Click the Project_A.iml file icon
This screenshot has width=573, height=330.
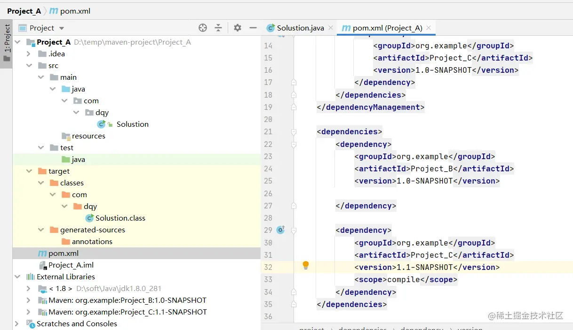(42, 265)
